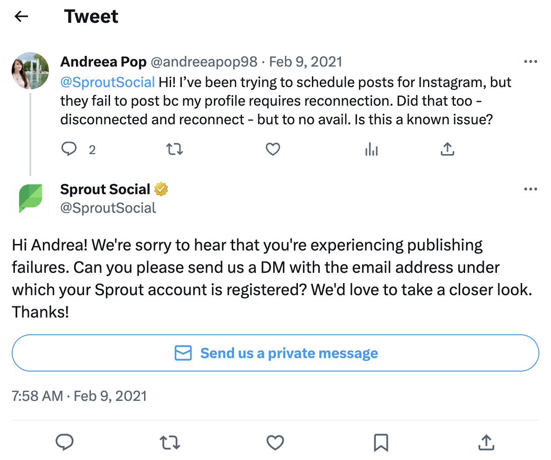Screen dimensions: 551x460
Task: Open more options for Sprout Social reply
Action: tap(530, 189)
